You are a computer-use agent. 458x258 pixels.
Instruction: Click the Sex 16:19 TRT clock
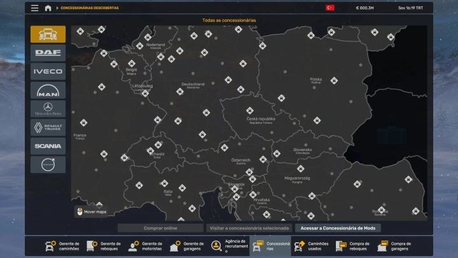(x=410, y=8)
